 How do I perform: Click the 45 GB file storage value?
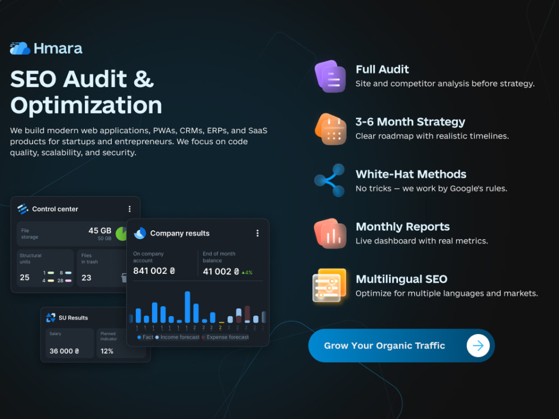(100, 231)
